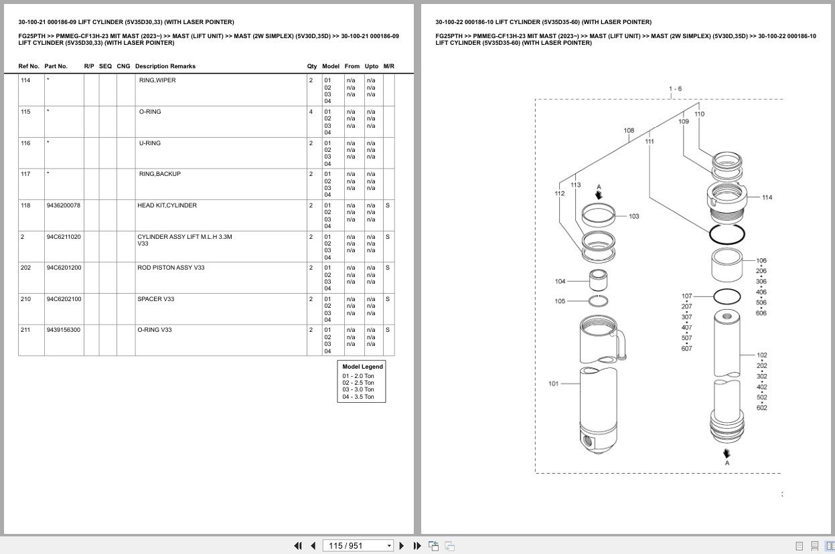Click callout 110 on the diagram
The image size is (835, 554).
point(699,114)
